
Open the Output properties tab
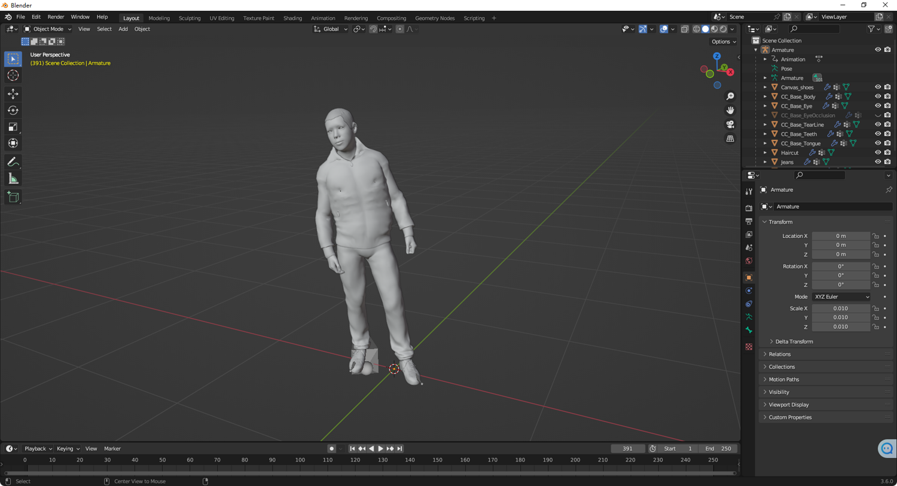749,221
